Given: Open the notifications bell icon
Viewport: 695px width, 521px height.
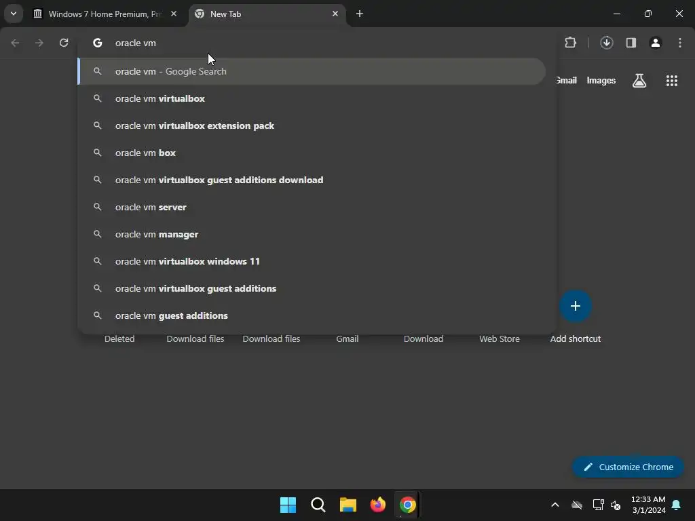Looking at the screenshot, I should [677, 505].
